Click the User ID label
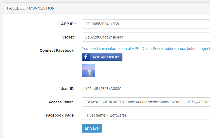The width and height of the screenshot is (210, 138). 67,89
